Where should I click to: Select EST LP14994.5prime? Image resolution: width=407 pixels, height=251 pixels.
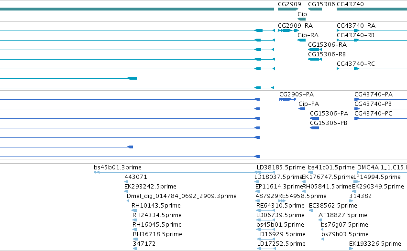pyautogui.click(x=377, y=177)
